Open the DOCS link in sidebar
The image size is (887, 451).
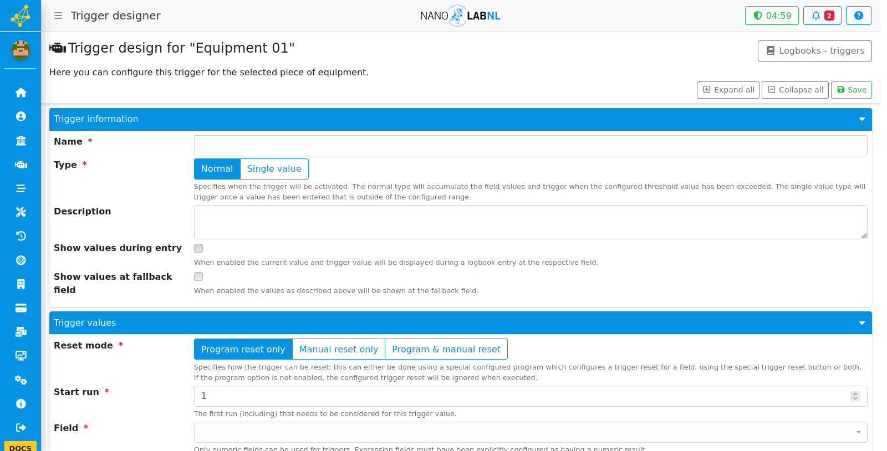pos(21,447)
